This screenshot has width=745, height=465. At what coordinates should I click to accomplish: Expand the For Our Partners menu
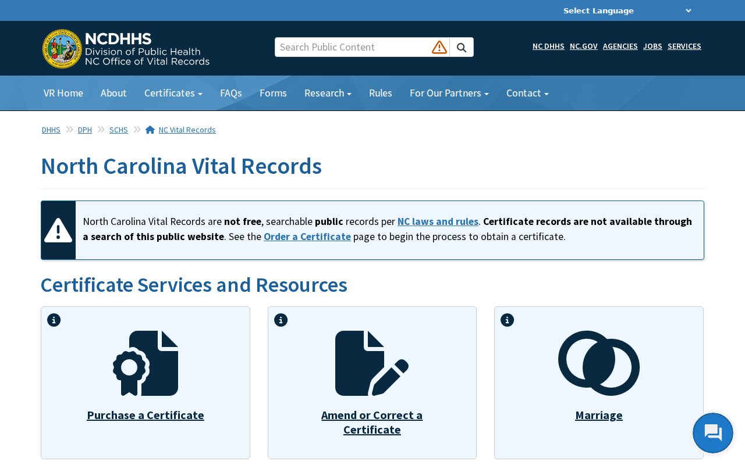pyautogui.click(x=449, y=93)
